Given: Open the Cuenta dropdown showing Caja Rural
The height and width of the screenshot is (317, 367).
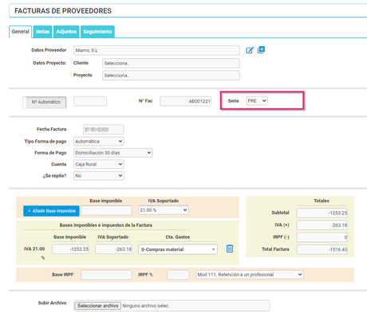Looking at the screenshot, I should coord(99,164).
